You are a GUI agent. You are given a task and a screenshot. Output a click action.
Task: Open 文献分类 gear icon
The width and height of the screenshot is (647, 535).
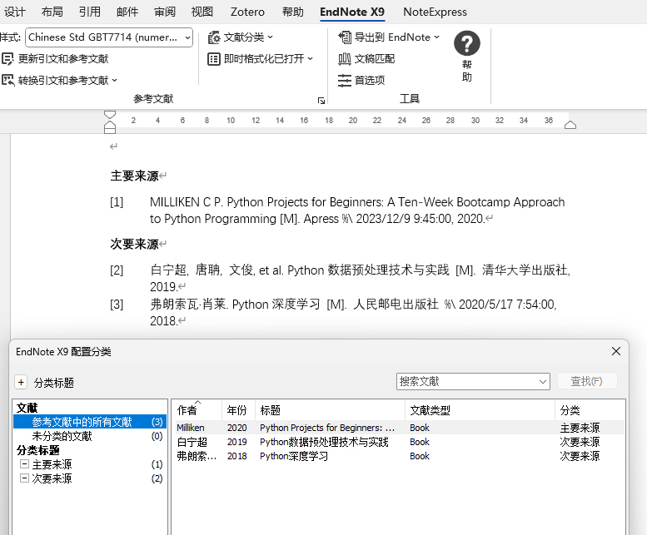pos(214,37)
